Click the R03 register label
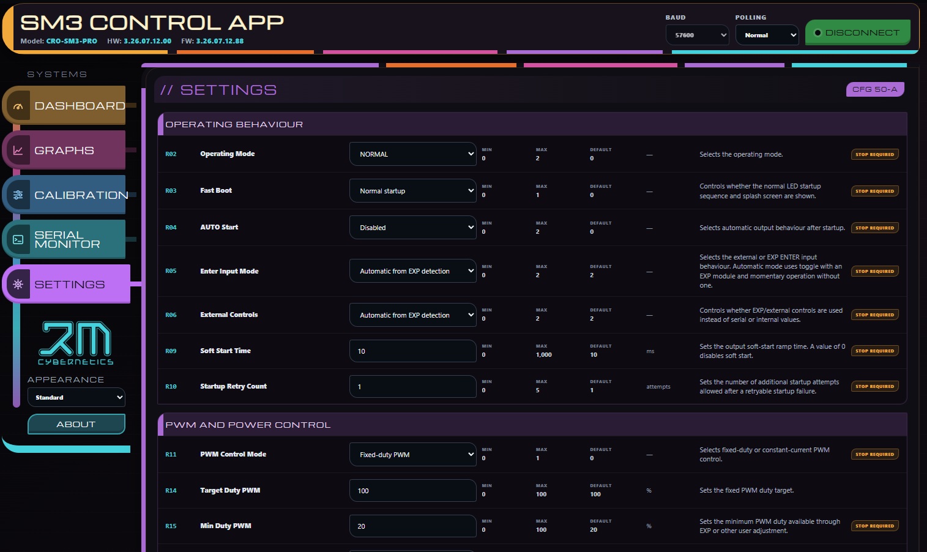927x552 pixels. click(171, 191)
